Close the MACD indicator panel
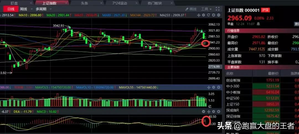Image resolution: width=299 pixels, height=134 pixels. 218,112
